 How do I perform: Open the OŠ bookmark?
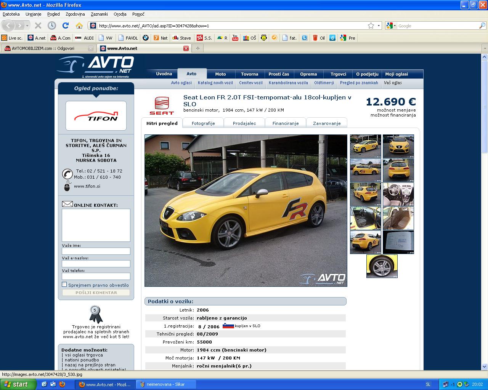click(250, 38)
